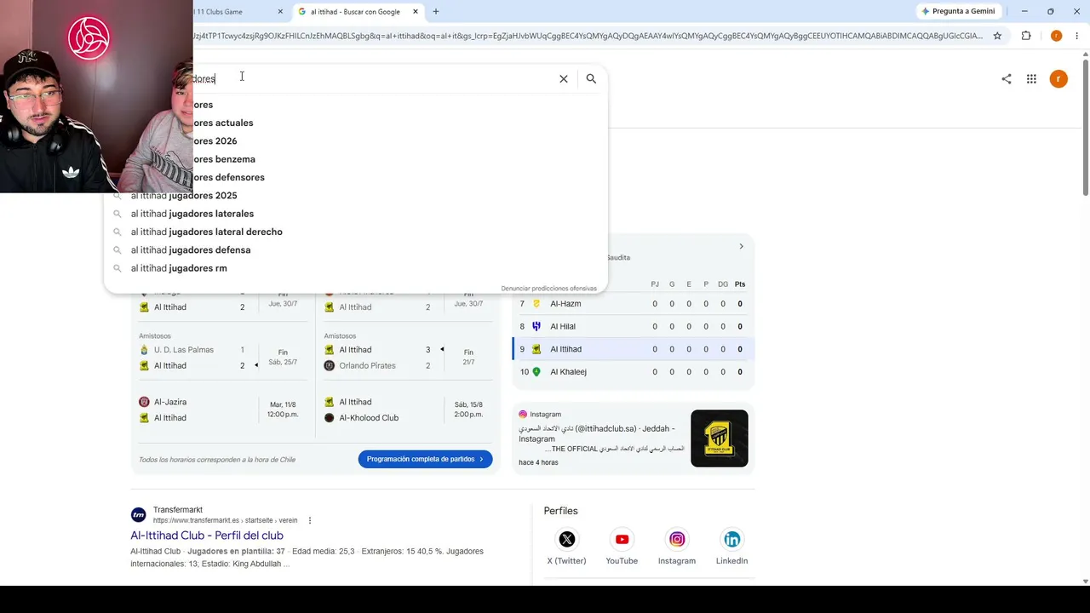This screenshot has width=1090, height=613.
Task: Open 'Al-Ittihad Club - Perfil del club' link
Action: (207, 536)
